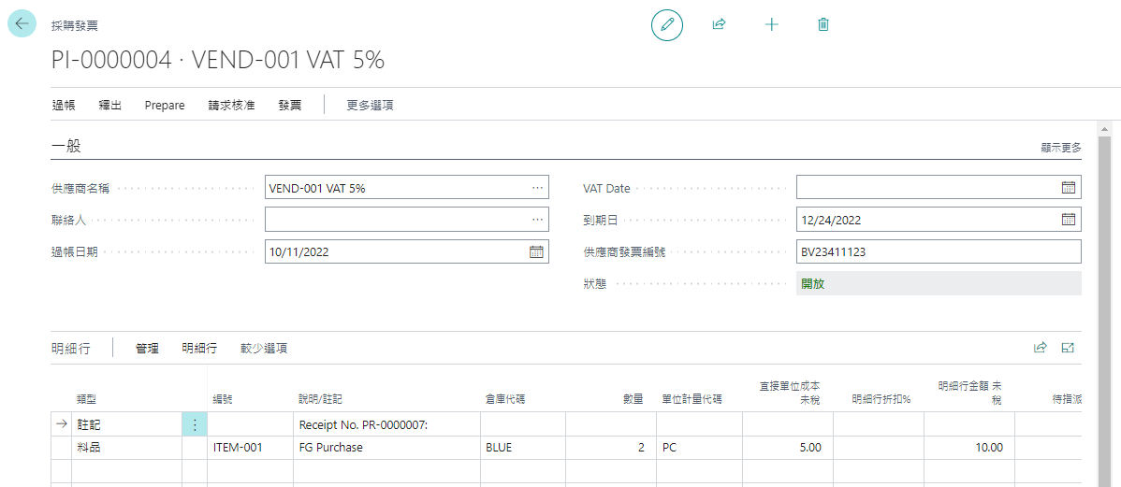Screen dimensions: 1121x487
Task: Click the 明細行折扣% column header
Action: point(881,399)
